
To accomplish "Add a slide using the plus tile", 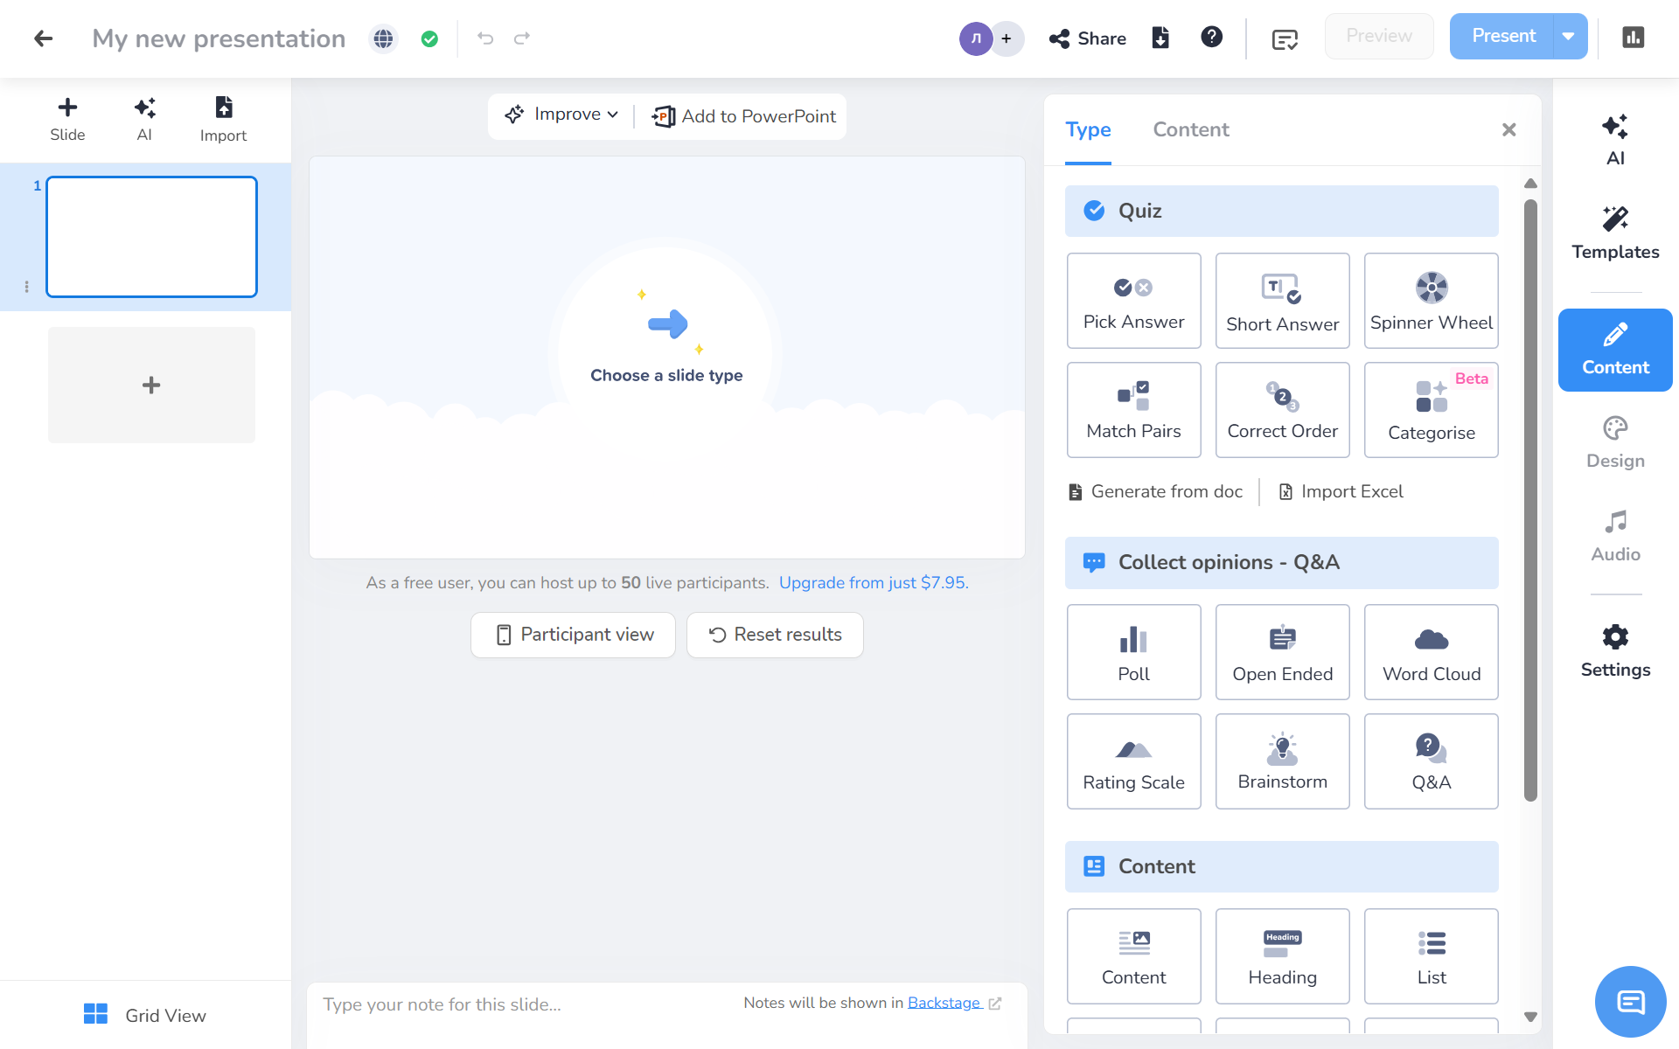I will pyautogui.click(x=151, y=386).
